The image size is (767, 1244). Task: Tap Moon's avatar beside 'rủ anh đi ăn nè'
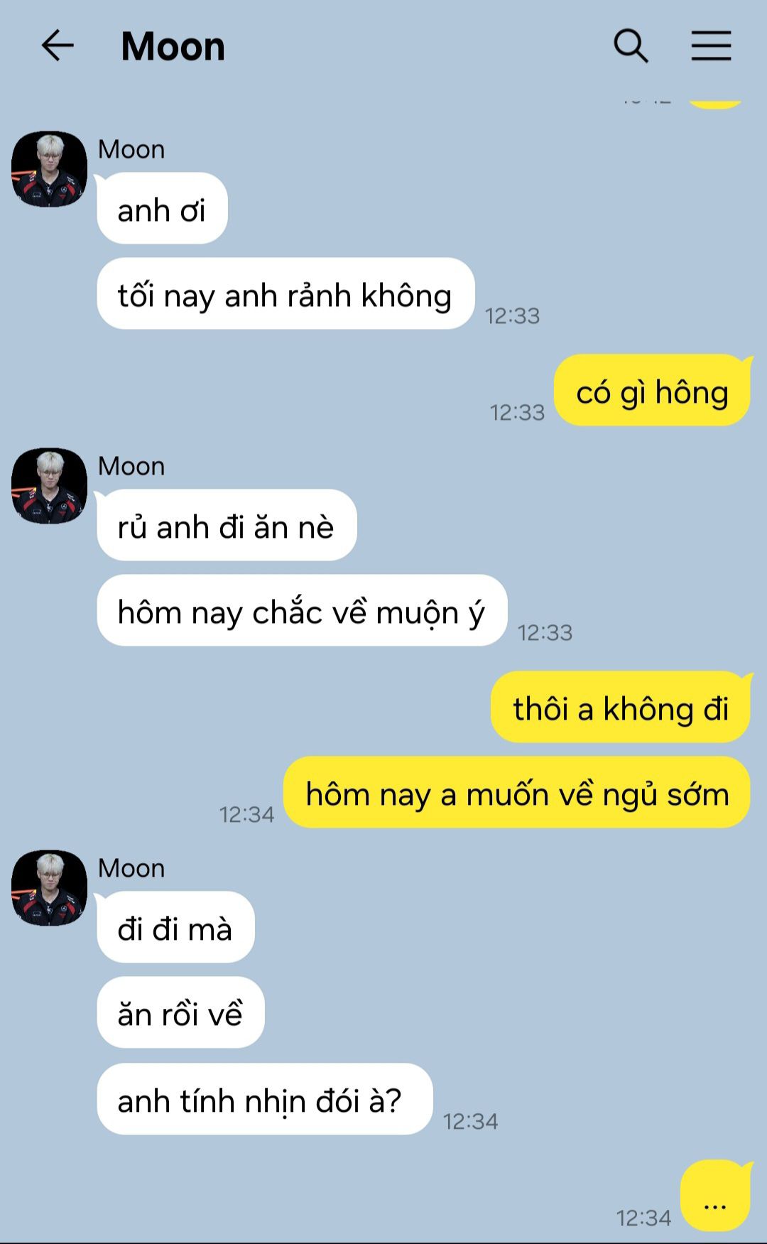(x=49, y=486)
